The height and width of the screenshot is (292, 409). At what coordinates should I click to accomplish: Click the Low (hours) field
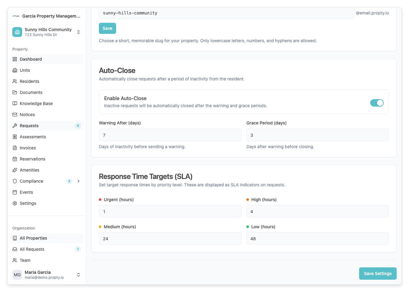point(318,238)
